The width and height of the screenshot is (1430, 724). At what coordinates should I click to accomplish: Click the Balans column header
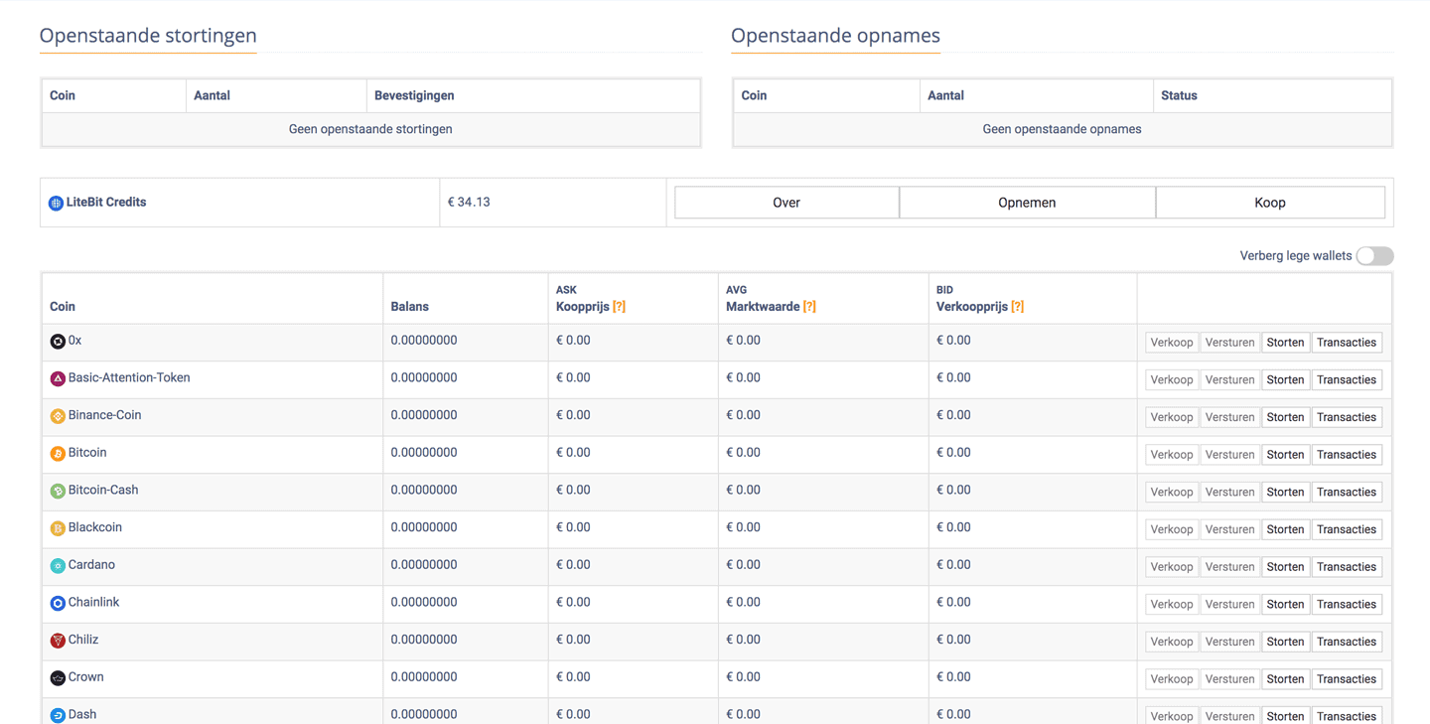click(x=410, y=307)
